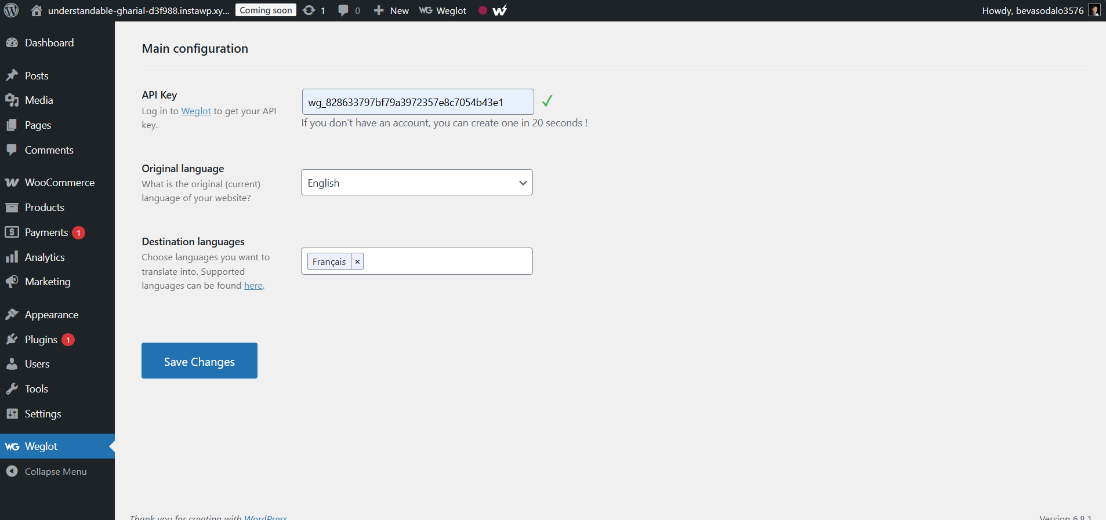Click the Payments notification badge
This screenshot has height=520, width=1106.
pyautogui.click(x=78, y=232)
